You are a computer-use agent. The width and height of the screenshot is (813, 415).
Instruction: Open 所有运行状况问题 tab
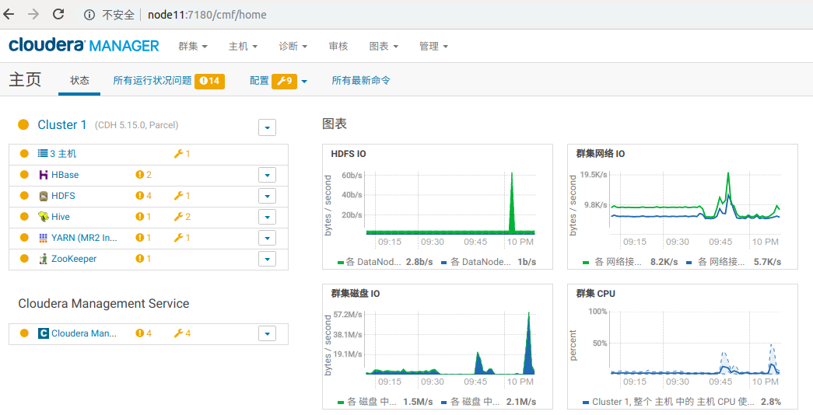coord(152,81)
